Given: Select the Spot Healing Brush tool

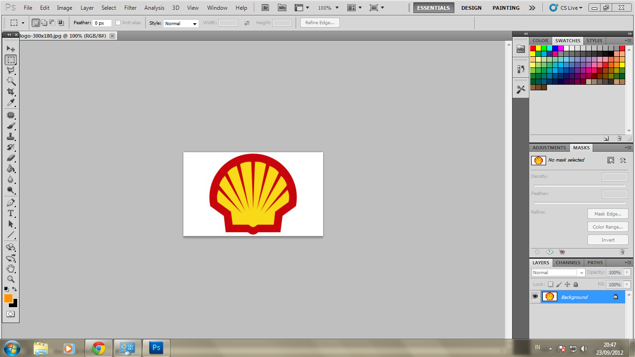Looking at the screenshot, I should point(11,115).
